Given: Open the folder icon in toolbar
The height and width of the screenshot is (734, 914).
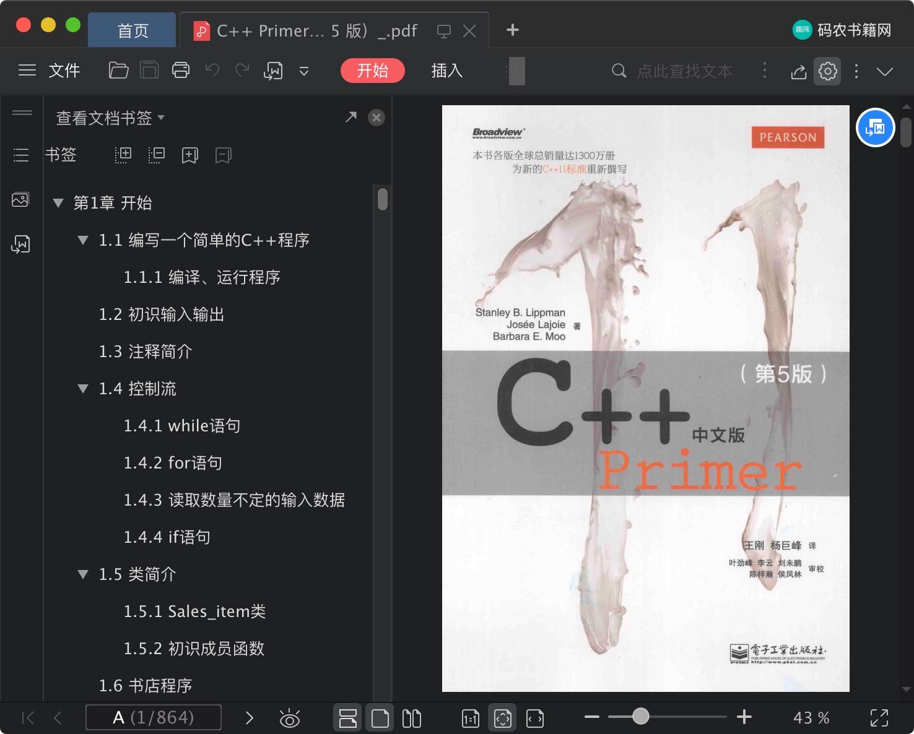Looking at the screenshot, I should 118,71.
